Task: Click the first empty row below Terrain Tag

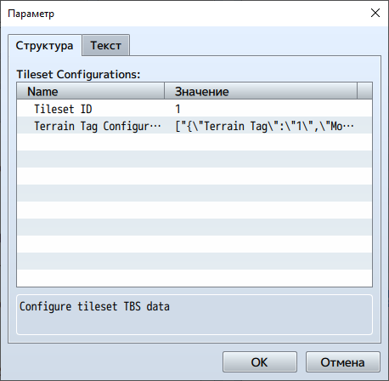Action: click(x=194, y=142)
